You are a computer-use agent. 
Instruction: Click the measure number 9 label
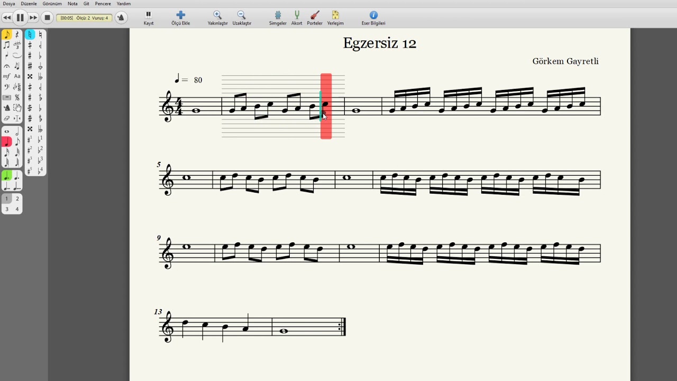pyautogui.click(x=159, y=238)
